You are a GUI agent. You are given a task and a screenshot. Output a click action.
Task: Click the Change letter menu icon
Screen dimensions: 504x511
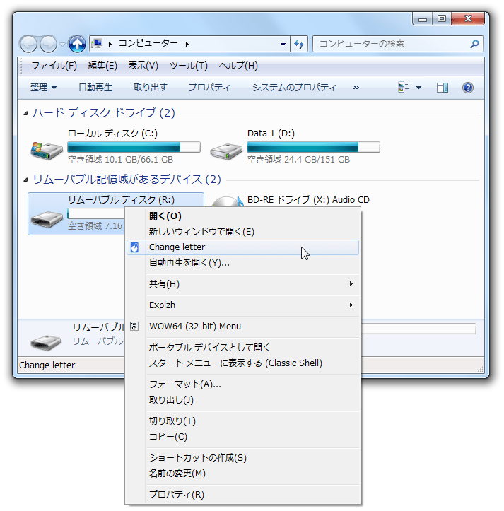pyautogui.click(x=134, y=247)
